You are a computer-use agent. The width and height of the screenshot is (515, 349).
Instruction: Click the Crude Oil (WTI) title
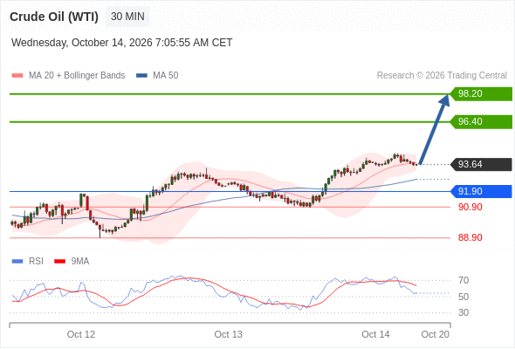(x=54, y=17)
